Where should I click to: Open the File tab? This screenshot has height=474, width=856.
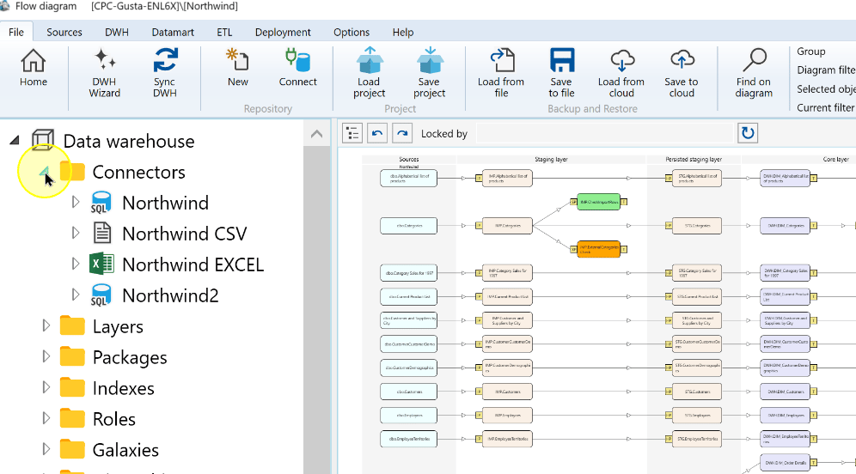tap(16, 32)
